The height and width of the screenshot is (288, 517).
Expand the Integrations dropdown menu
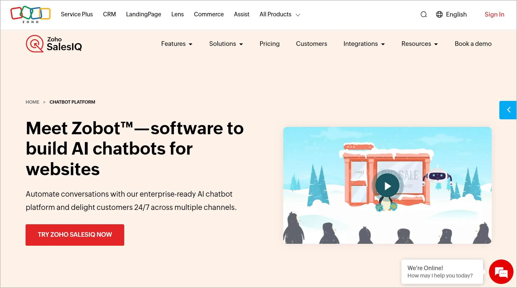click(x=364, y=44)
